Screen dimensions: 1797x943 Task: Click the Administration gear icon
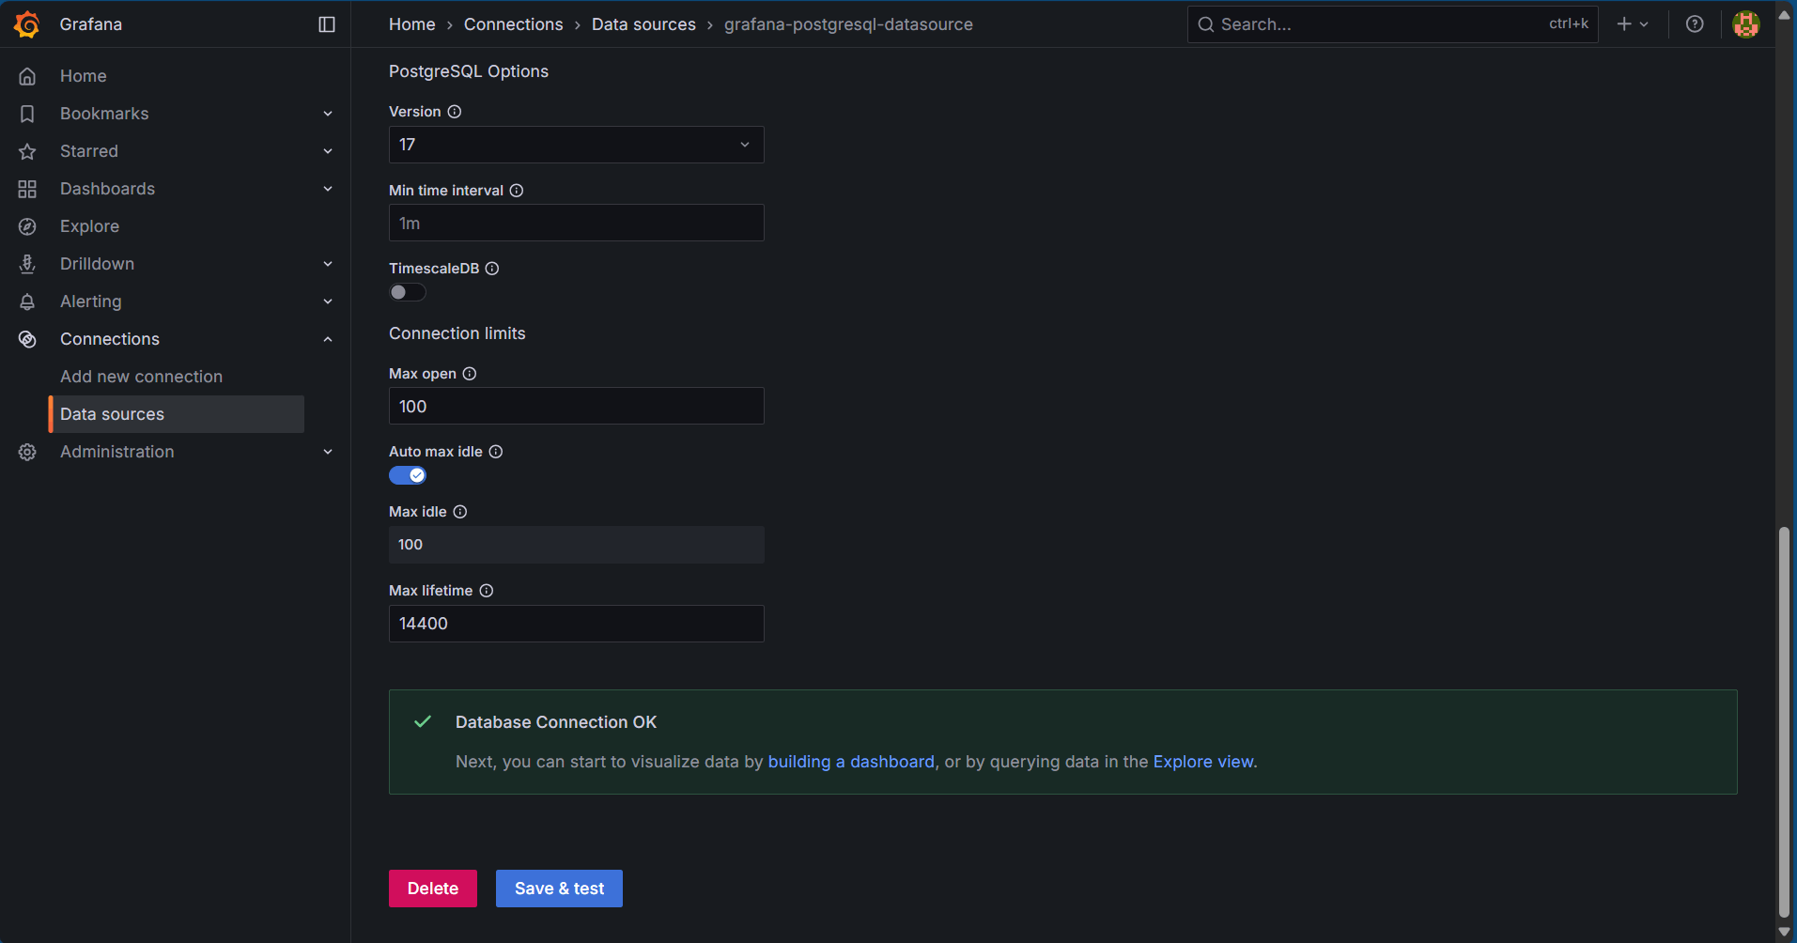[x=27, y=452]
